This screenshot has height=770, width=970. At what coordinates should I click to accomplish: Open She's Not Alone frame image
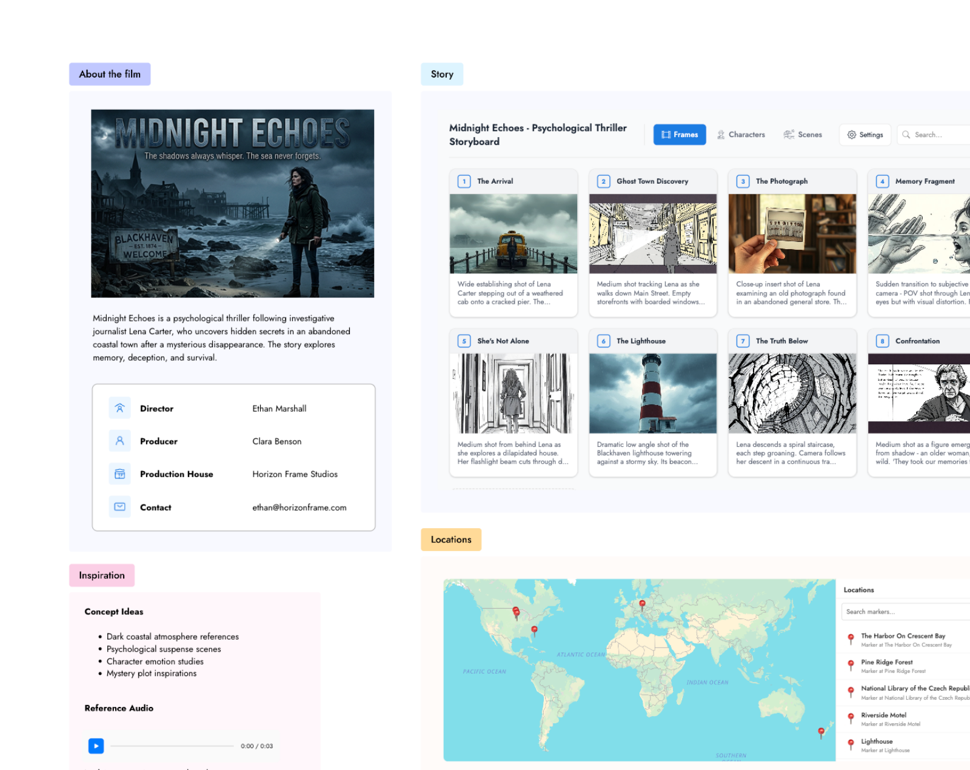(513, 393)
